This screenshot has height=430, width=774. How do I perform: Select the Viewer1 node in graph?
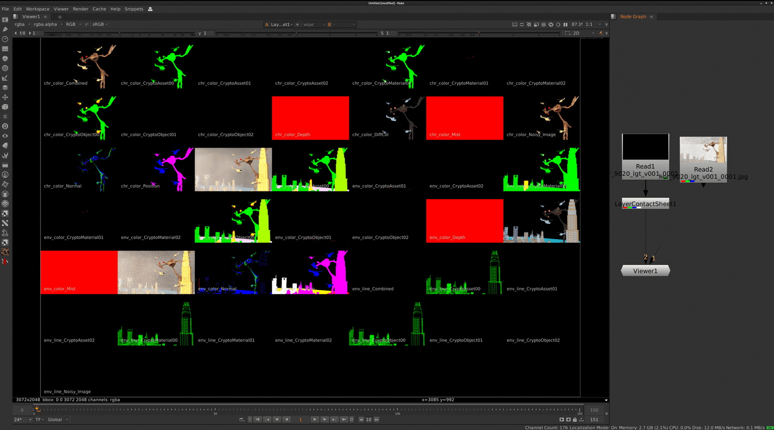645,271
